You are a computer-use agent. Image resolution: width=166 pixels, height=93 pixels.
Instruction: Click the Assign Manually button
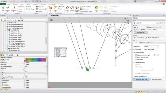(x=141, y=33)
